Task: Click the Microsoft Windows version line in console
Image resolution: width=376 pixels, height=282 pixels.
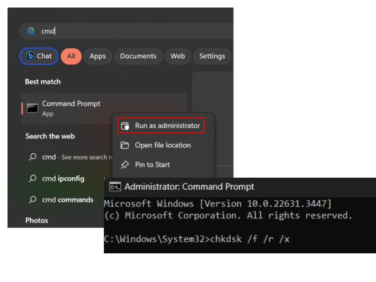Action: (218, 204)
